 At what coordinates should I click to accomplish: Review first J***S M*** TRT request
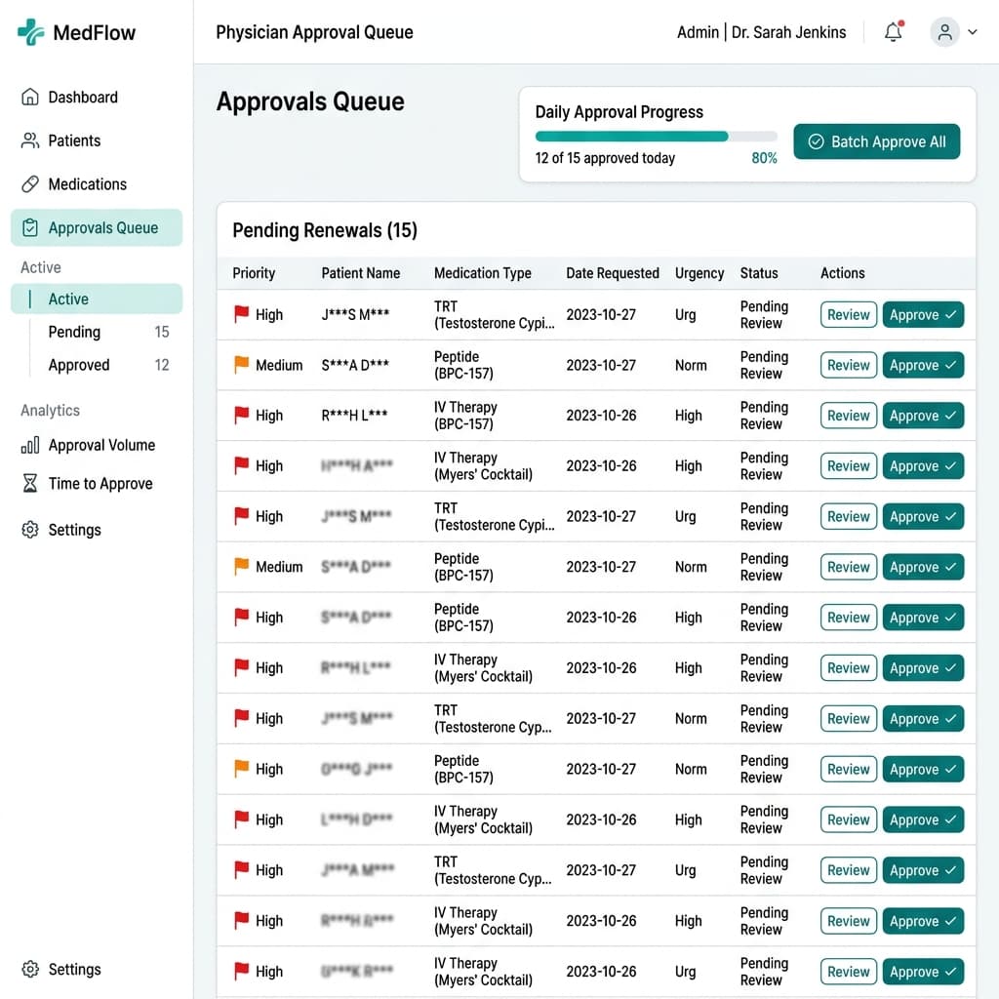click(848, 315)
